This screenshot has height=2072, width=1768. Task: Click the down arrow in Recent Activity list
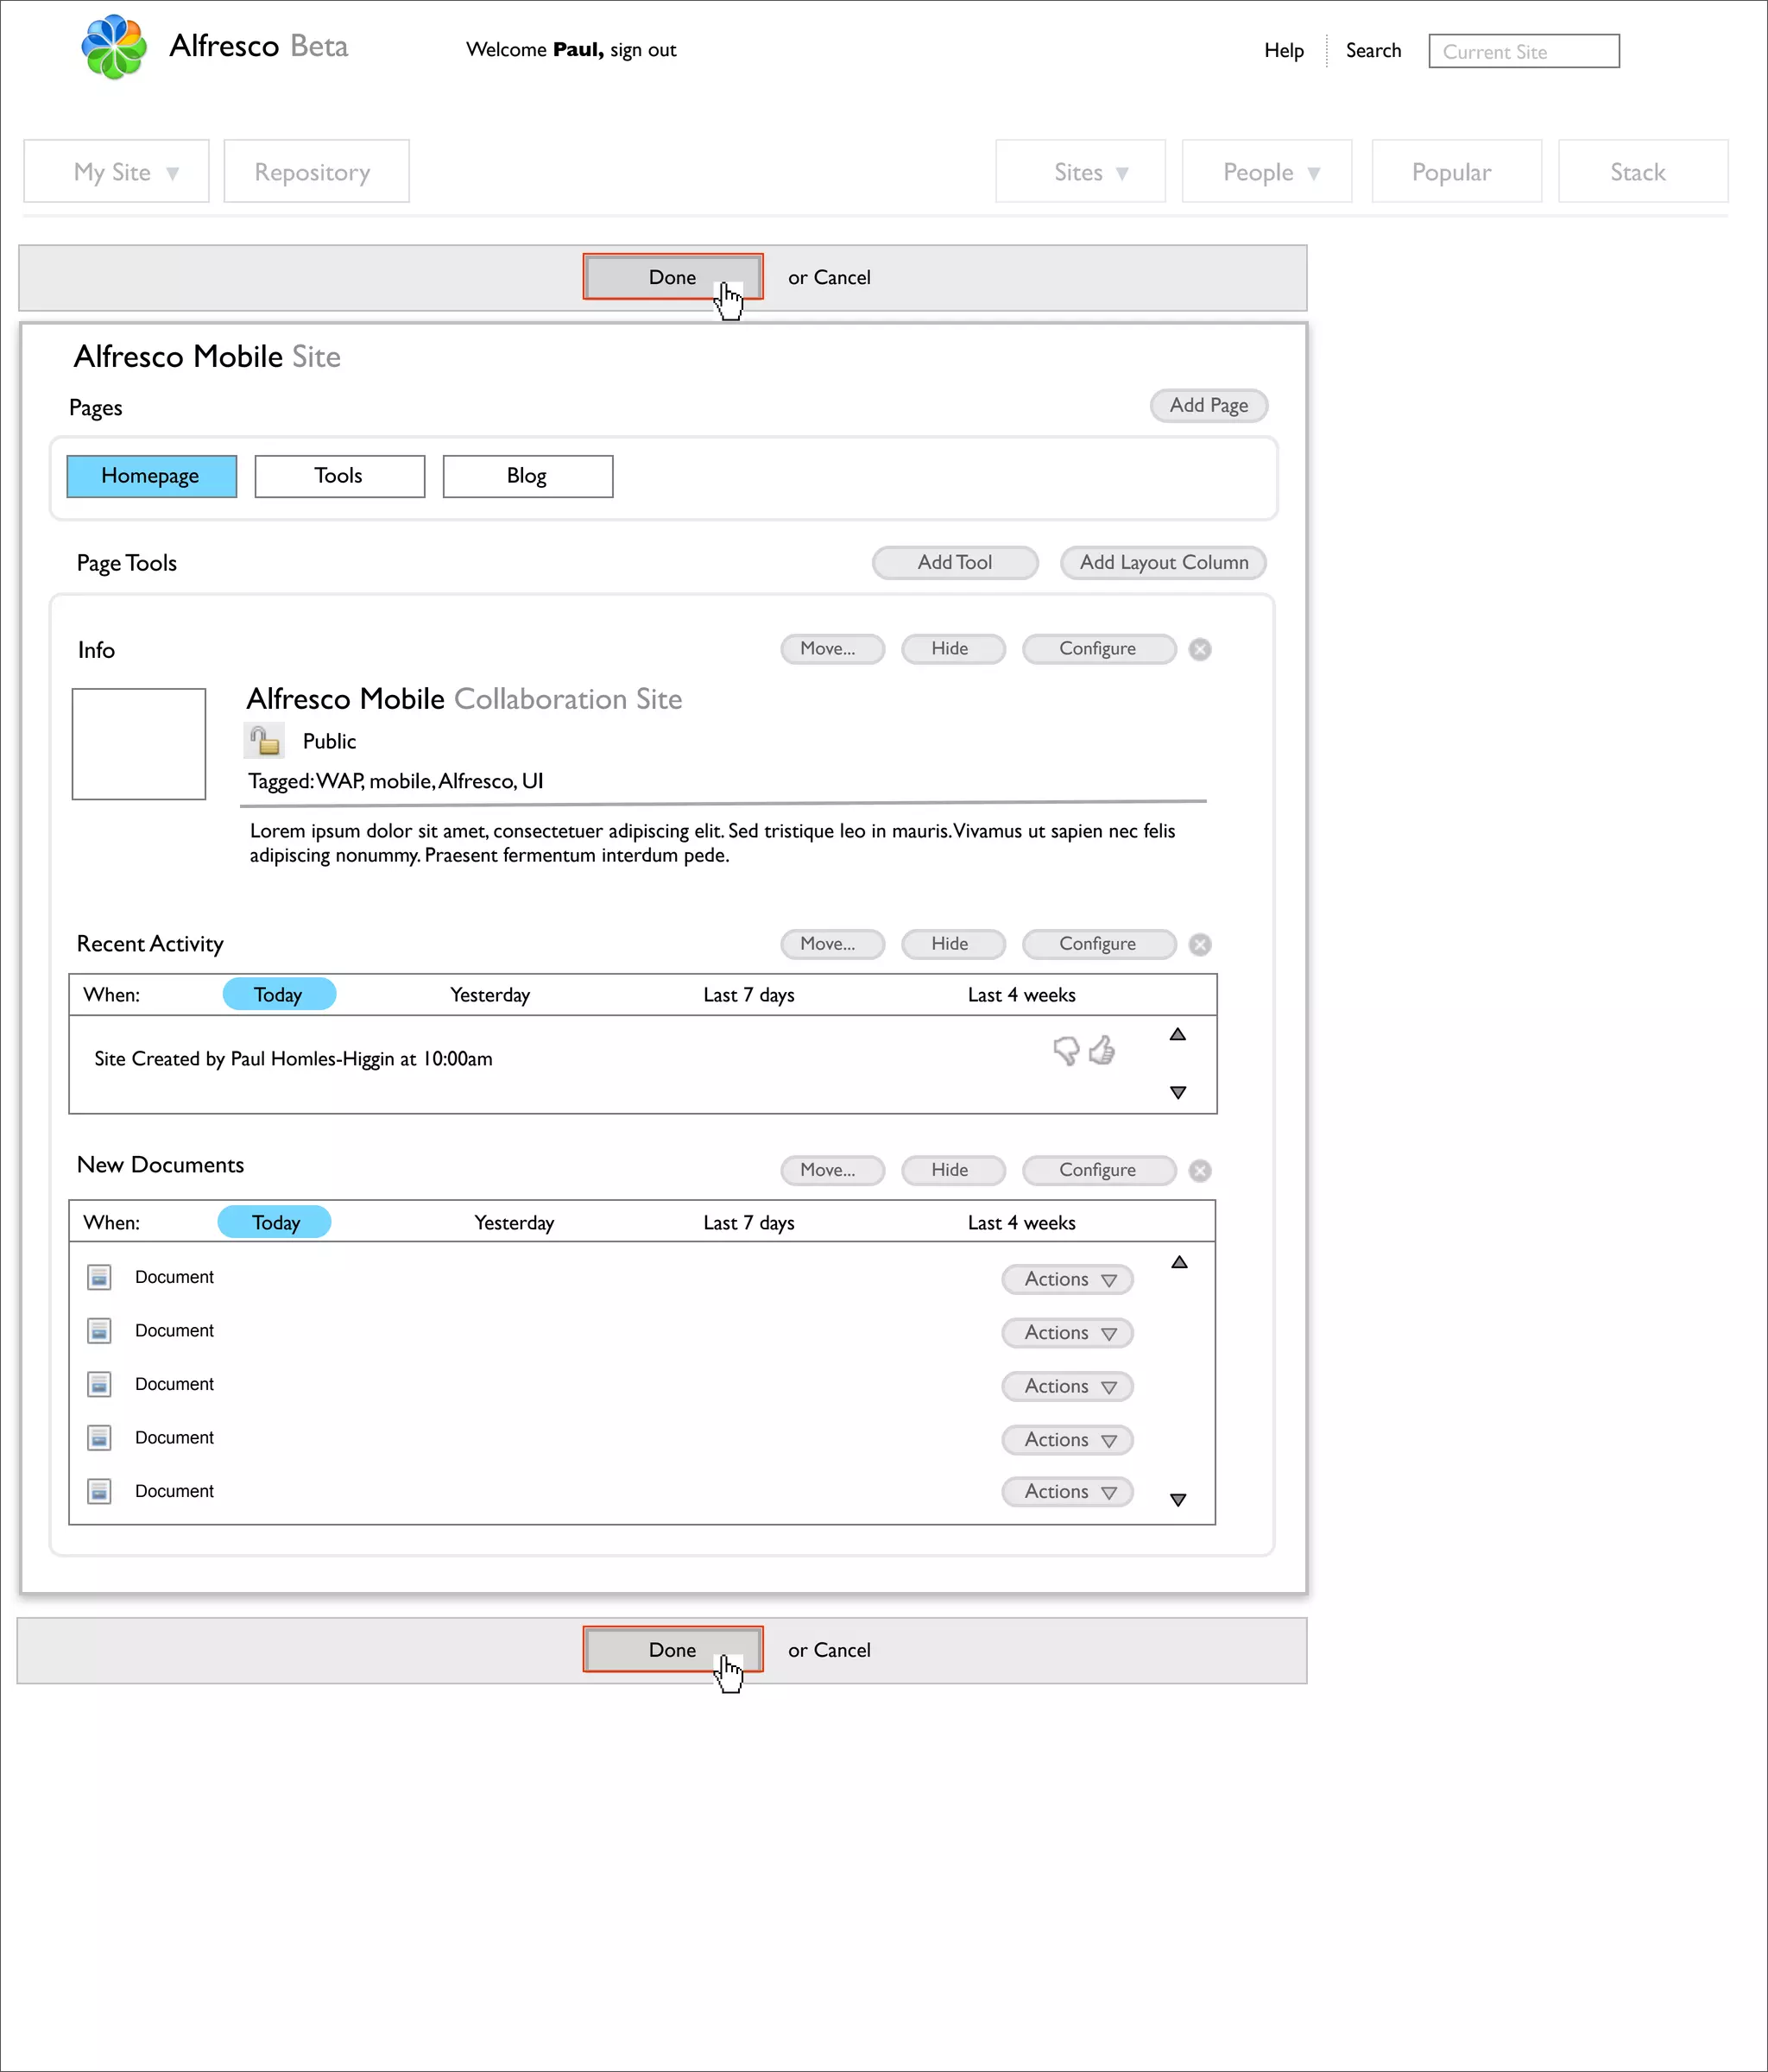point(1178,1093)
